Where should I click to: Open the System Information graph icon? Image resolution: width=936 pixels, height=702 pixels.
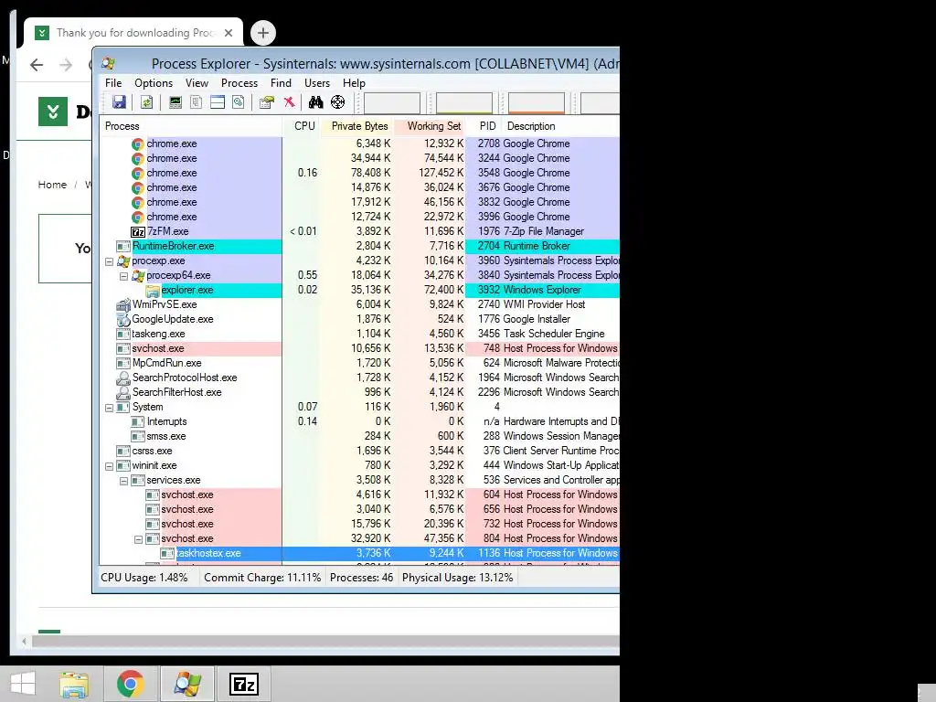click(x=175, y=102)
